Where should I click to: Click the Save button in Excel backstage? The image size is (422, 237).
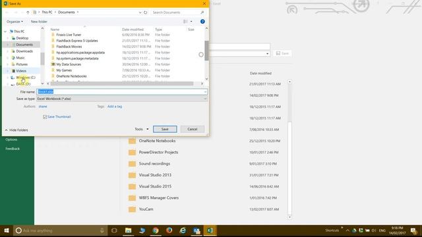click(x=282, y=53)
